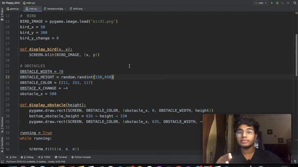Collapse display_obstacle fold marker at line 31

pos(19,122)
